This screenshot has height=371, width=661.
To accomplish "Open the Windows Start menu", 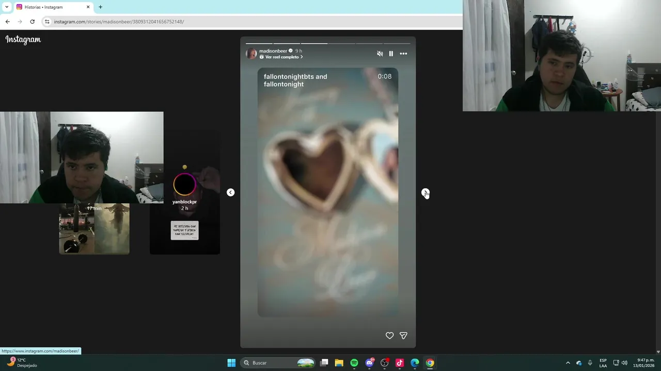I will 231,363.
